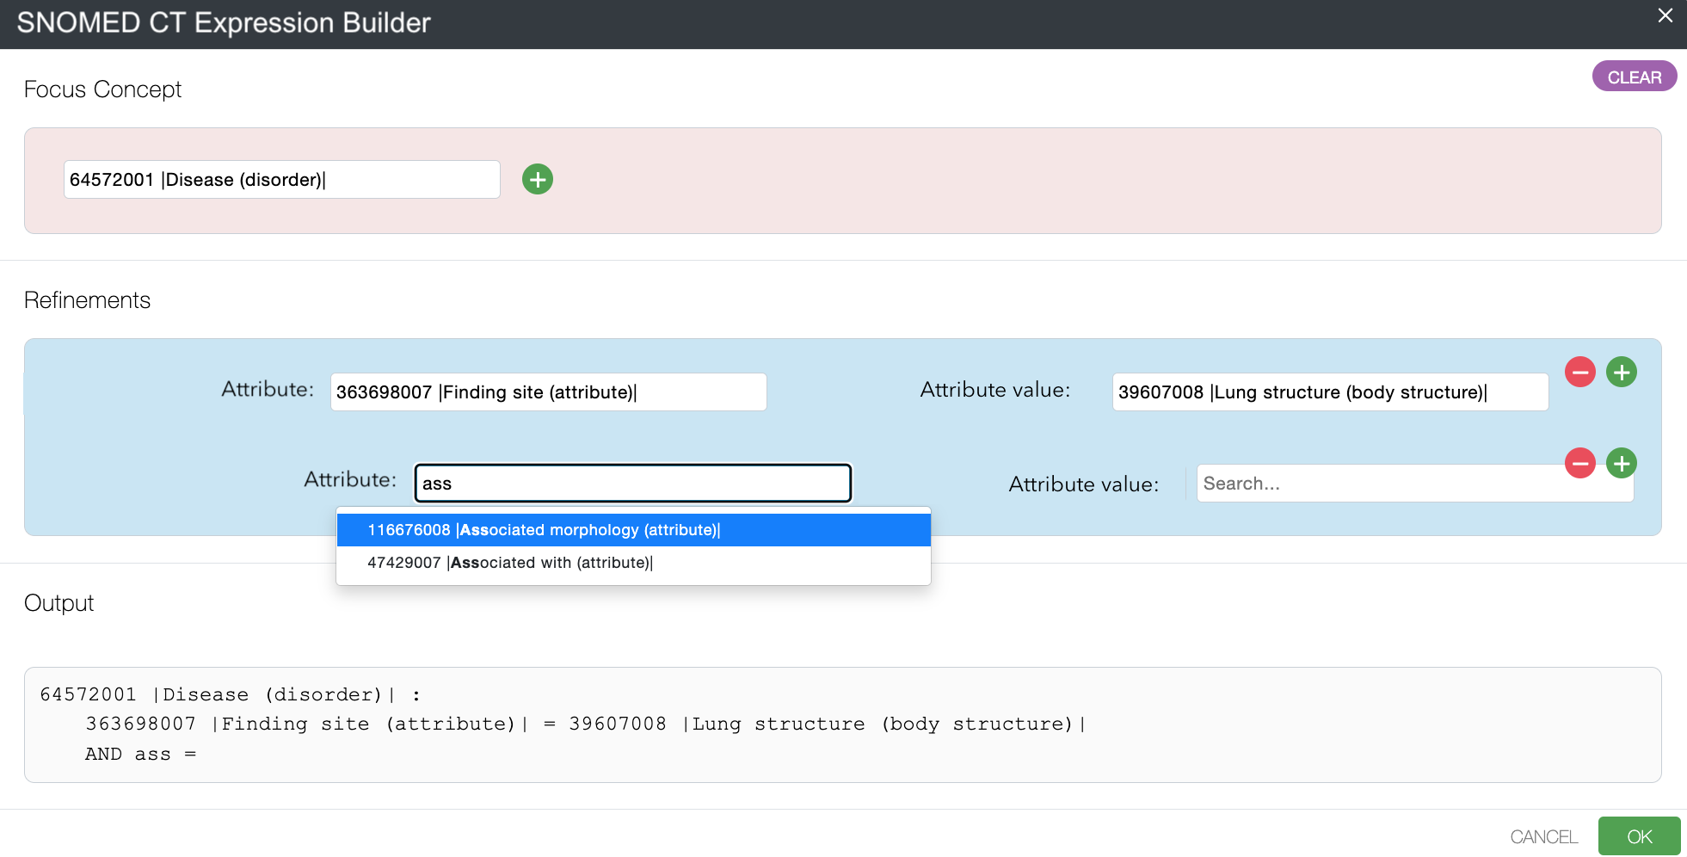
Task: Click the CLEAR button
Action: [1635, 77]
